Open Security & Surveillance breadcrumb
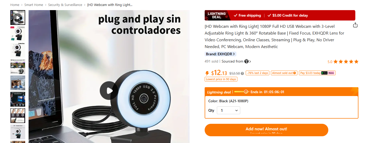The width and height of the screenshot is (367, 143). (x=65, y=5)
